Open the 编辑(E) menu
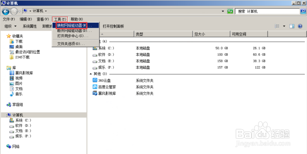Screen dimensions: 307x154 point(26,19)
